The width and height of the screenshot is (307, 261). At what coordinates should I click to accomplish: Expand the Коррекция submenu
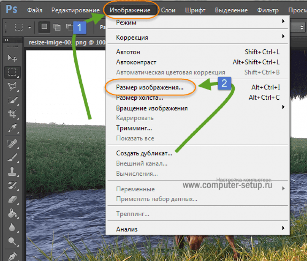point(198,37)
